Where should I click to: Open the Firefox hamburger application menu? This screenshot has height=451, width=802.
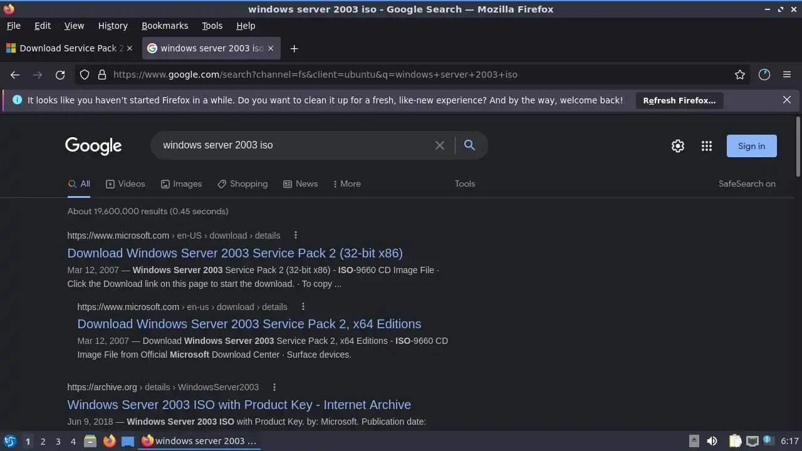787,75
